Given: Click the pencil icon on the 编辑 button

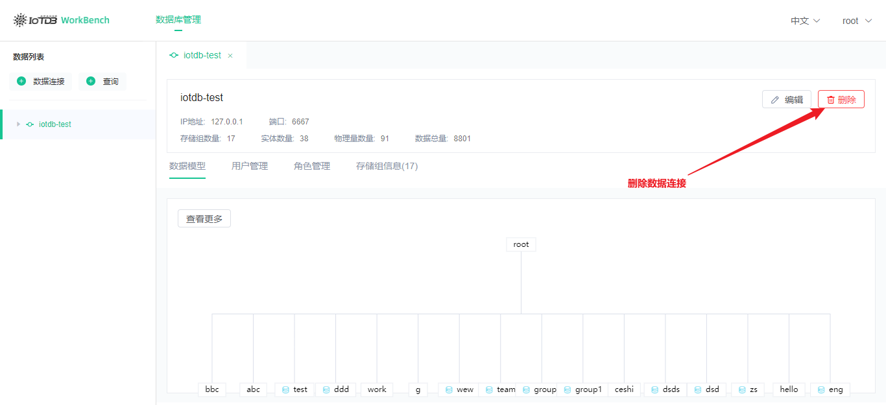Looking at the screenshot, I should [x=774, y=99].
